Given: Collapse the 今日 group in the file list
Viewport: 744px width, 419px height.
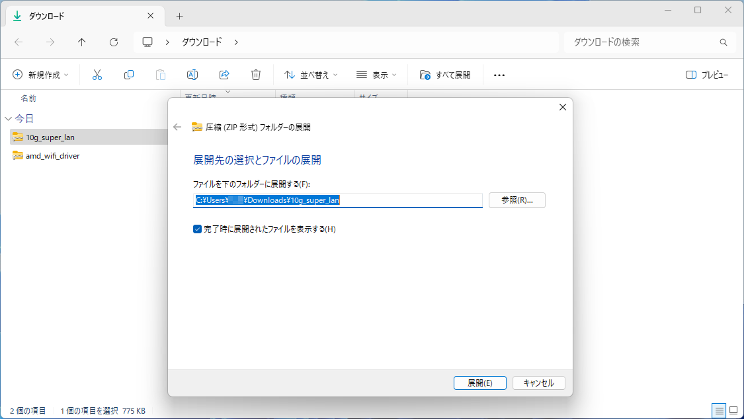Looking at the screenshot, I should 8,118.
